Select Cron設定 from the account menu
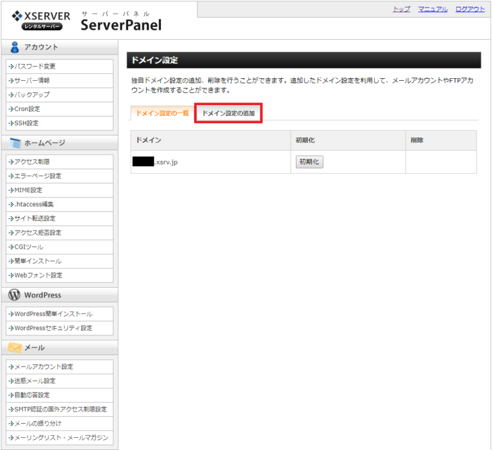 click(x=27, y=109)
